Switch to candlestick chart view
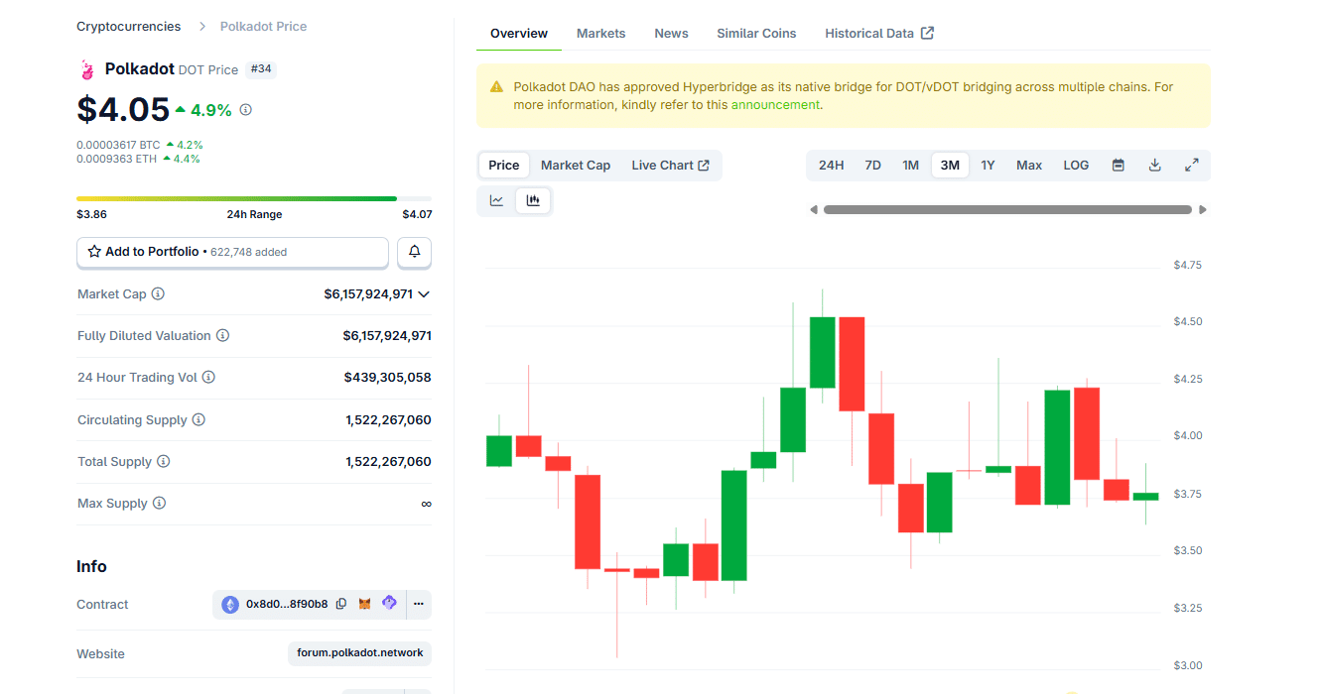The width and height of the screenshot is (1321, 694). [x=533, y=201]
